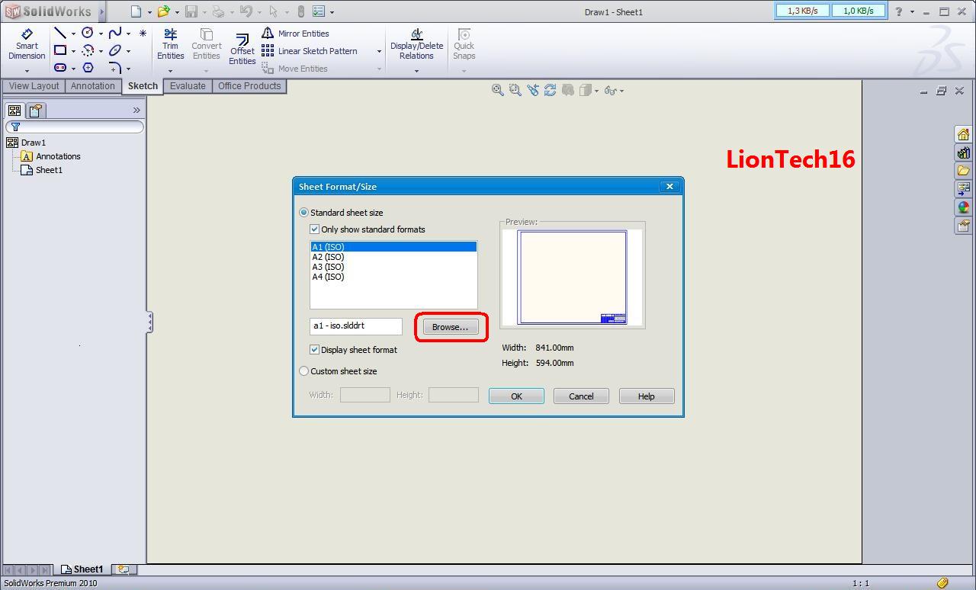Select Standard sheet size radio button
The image size is (976, 590).
(304, 213)
